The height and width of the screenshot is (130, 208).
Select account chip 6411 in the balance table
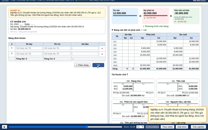click(115, 66)
